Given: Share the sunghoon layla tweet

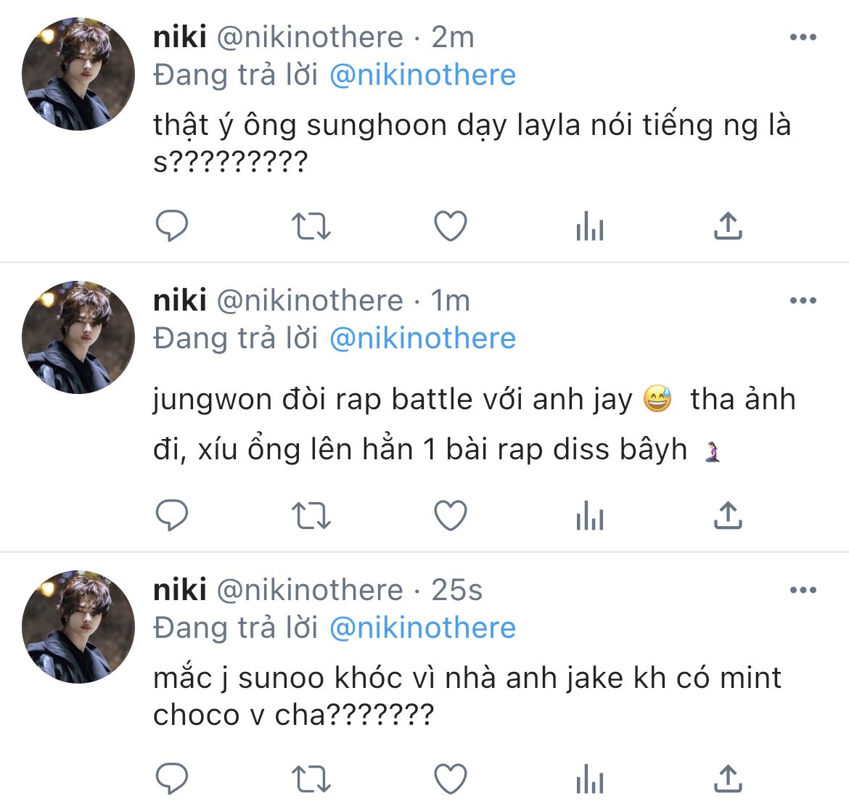Looking at the screenshot, I should pyautogui.click(x=729, y=225).
